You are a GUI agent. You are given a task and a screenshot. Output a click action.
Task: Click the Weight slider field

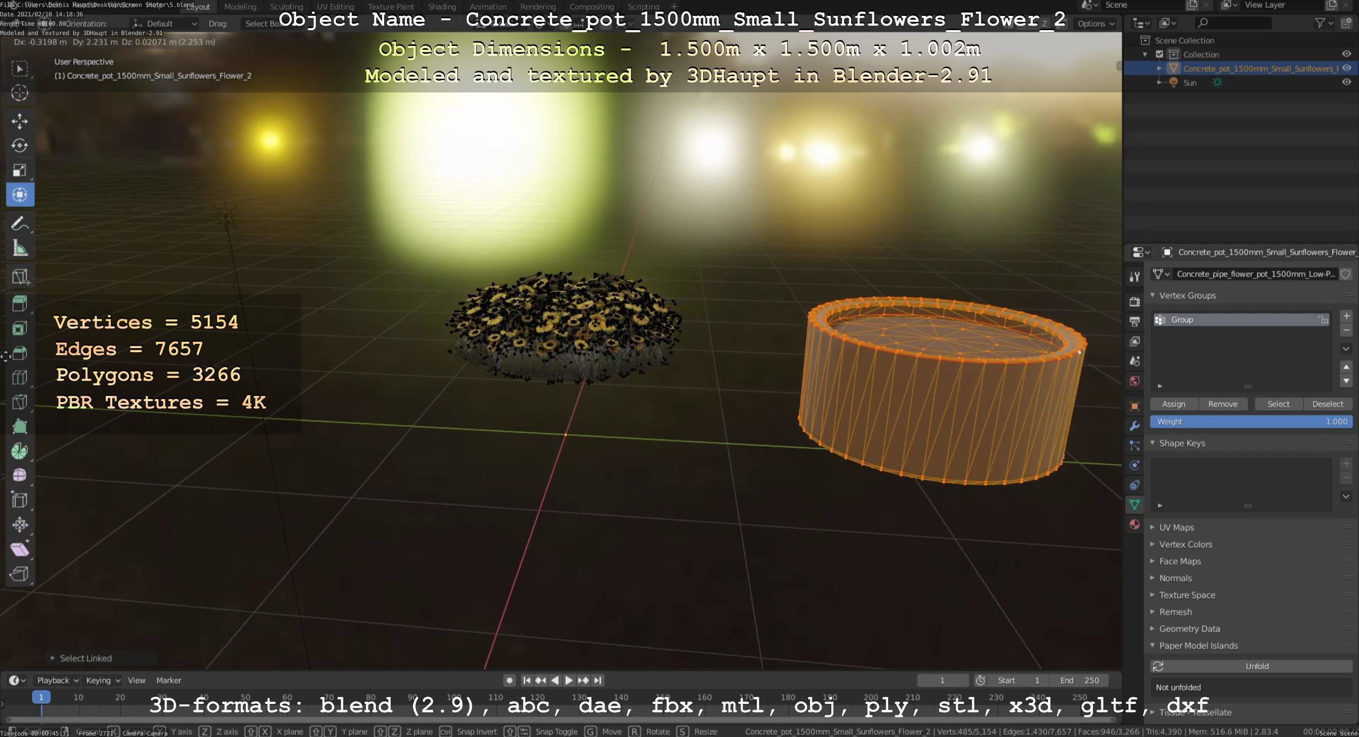(x=1251, y=421)
